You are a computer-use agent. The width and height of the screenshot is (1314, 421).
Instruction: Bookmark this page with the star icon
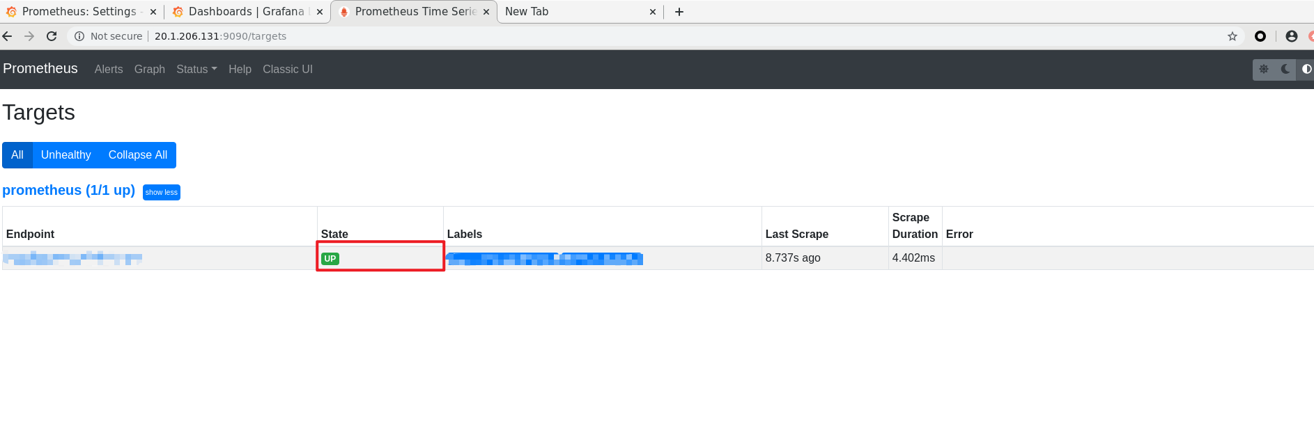point(1232,36)
